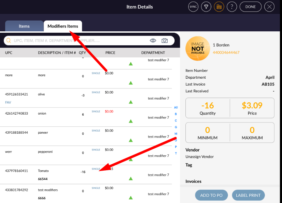The width and height of the screenshot is (282, 203).
Task: Open help via question mark icon
Action: pyautogui.click(x=232, y=7)
